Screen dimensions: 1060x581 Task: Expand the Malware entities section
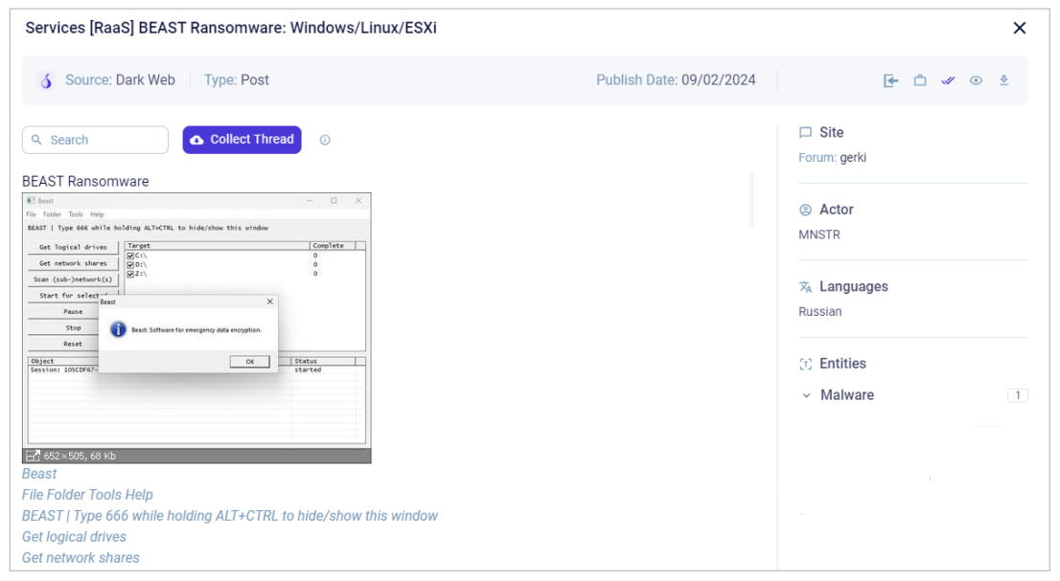pyautogui.click(x=806, y=395)
